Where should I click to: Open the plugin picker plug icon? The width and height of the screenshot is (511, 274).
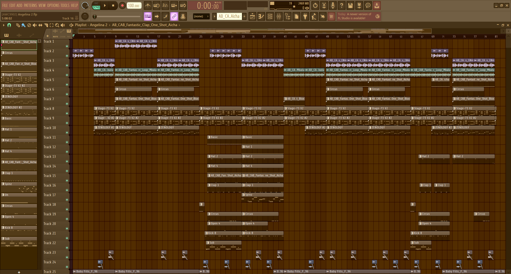tap(305, 17)
